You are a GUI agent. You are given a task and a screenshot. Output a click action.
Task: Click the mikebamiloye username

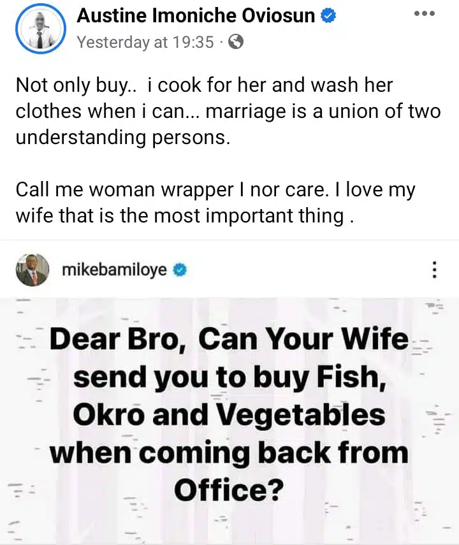[115, 270]
